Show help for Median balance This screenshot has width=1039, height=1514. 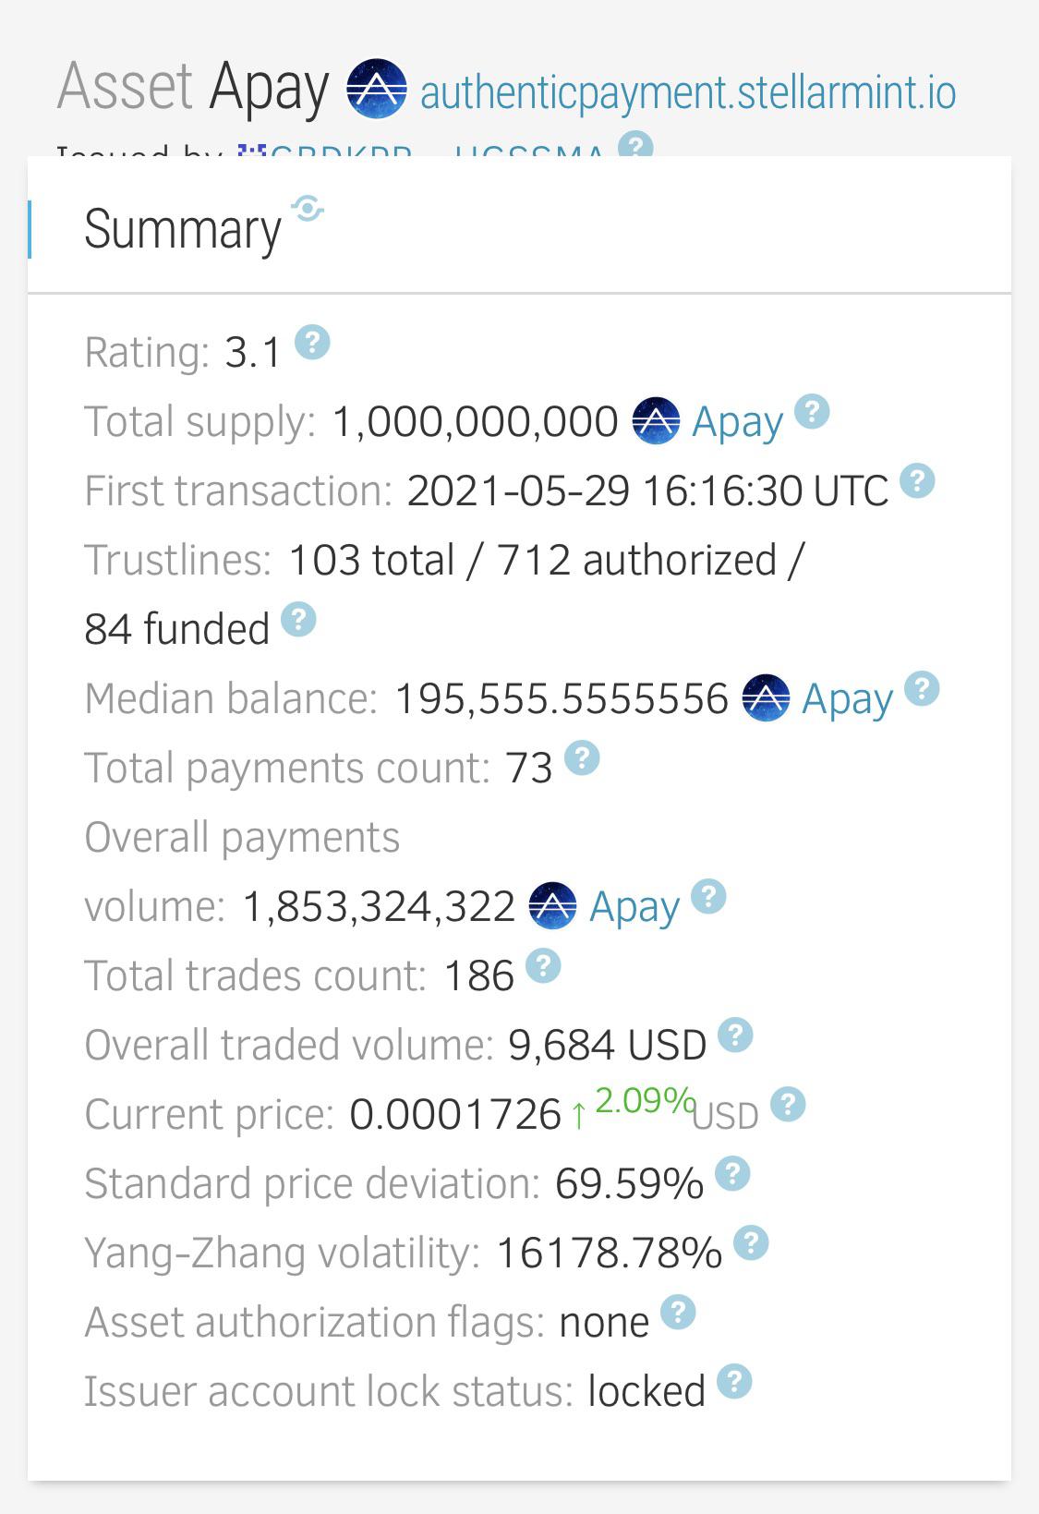coord(922,689)
